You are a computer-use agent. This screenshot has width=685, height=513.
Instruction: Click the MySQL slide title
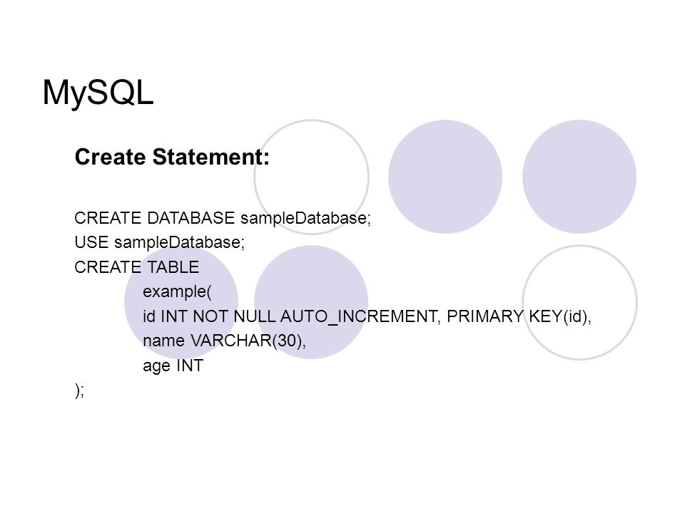click(x=98, y=93)
